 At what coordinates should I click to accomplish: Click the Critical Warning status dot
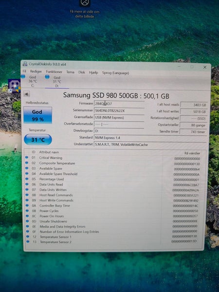coord(27,157)
